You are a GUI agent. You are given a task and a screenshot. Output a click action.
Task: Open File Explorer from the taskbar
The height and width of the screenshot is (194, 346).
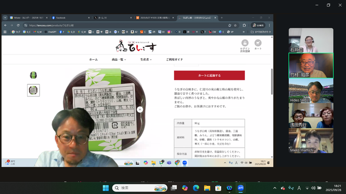(207, 188)
